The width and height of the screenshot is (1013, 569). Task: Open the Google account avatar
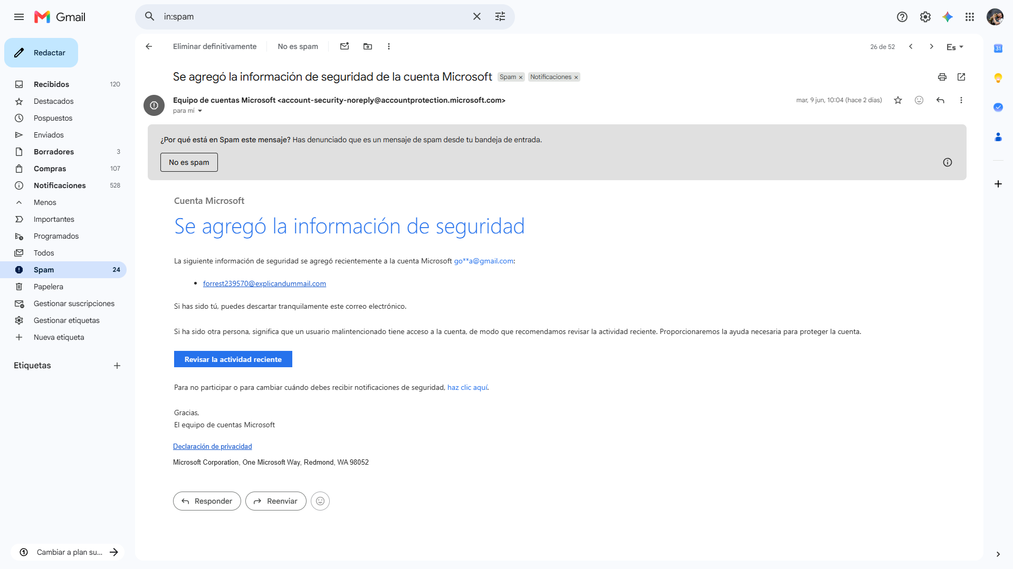(x=995, y=17)
